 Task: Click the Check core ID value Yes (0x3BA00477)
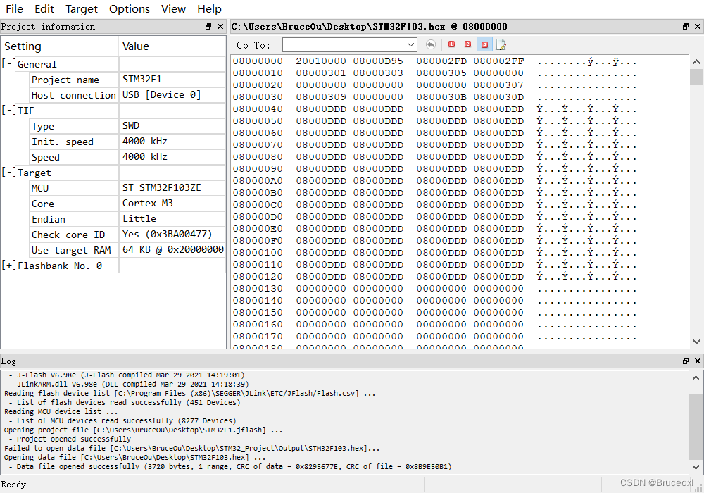tap(167, 235)
